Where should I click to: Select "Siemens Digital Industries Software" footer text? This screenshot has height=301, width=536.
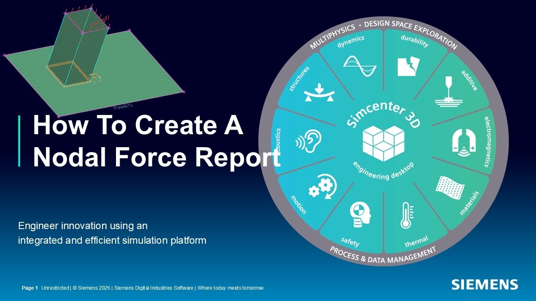pos(154,288)
